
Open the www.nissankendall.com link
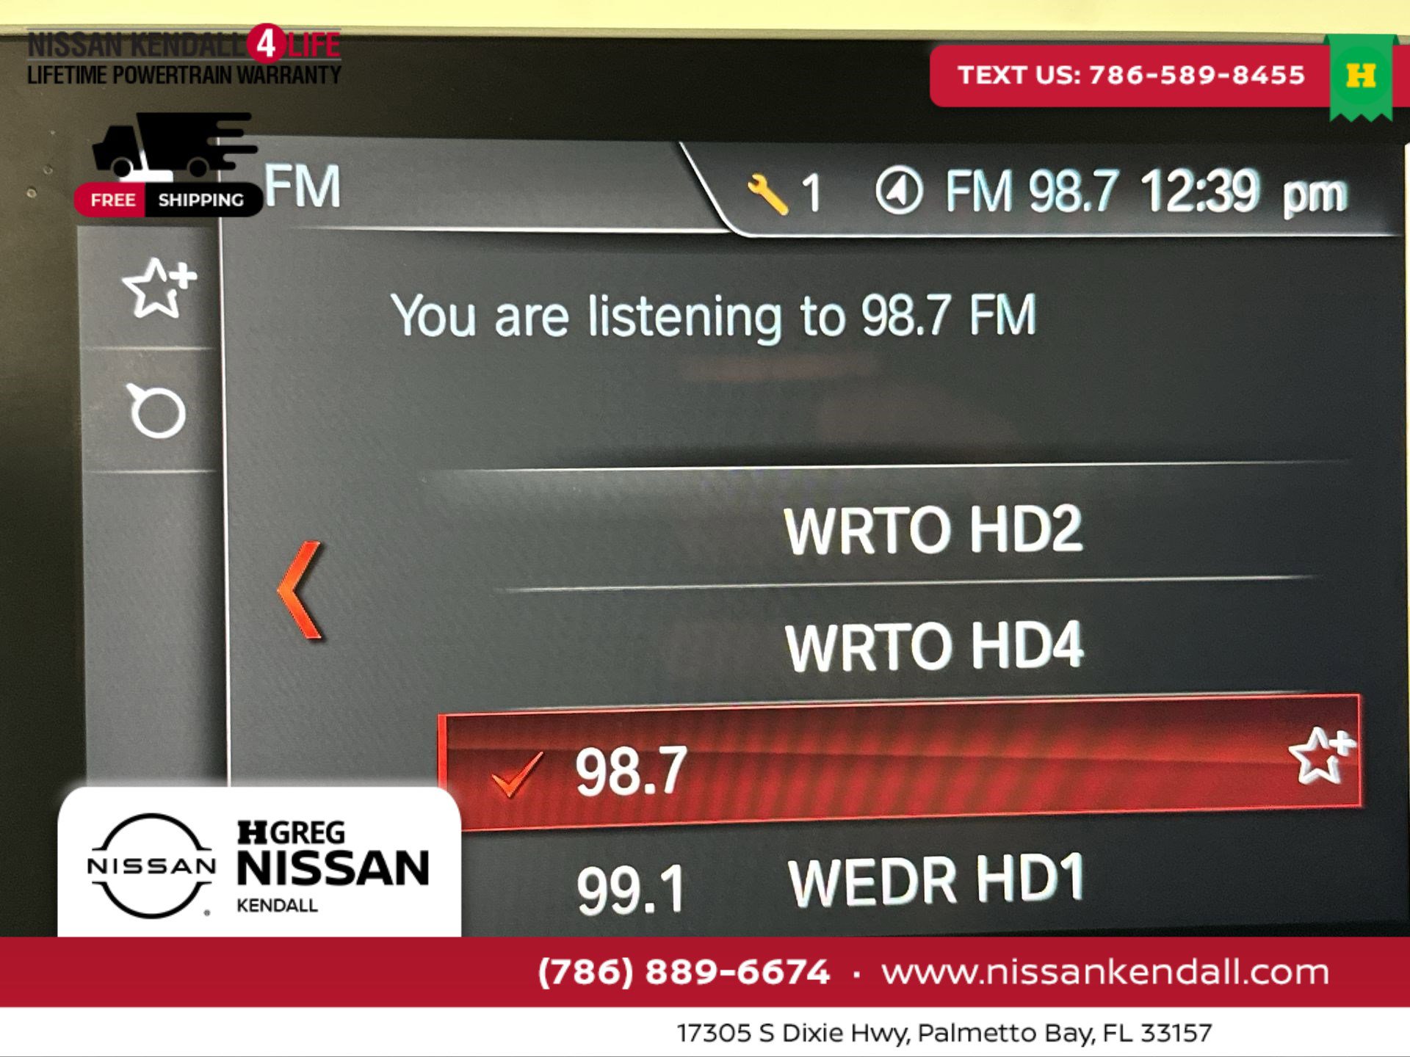coord(1105,972)
